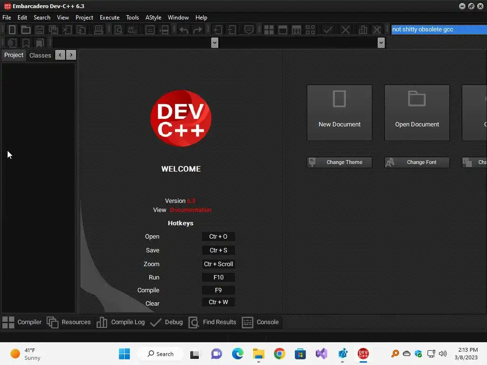Click the Save floppy disk toolbar icon
The height and width of the screenshot is (365, 487).
click(39, 30)
